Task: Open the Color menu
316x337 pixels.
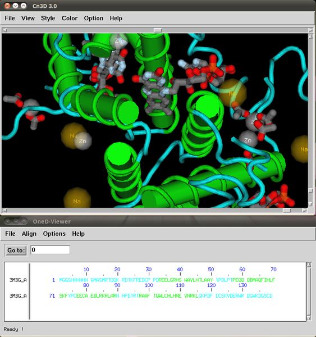Action: click(70, 19)
